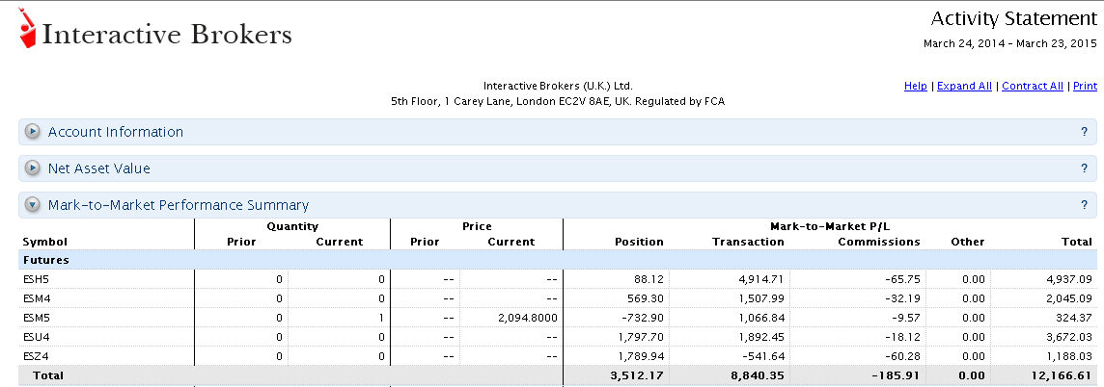Select the ESH5 symbol row

coord(558,279)
